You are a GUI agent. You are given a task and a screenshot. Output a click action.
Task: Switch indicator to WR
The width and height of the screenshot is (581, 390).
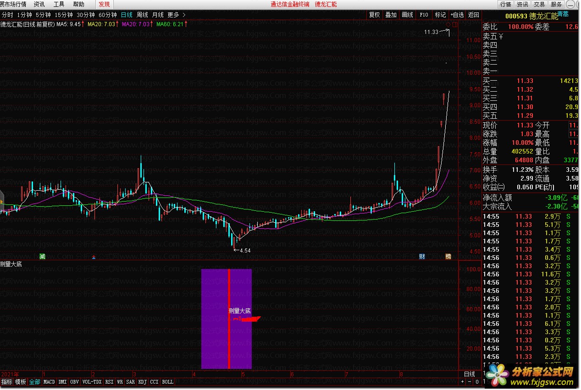tap(120, 382)
